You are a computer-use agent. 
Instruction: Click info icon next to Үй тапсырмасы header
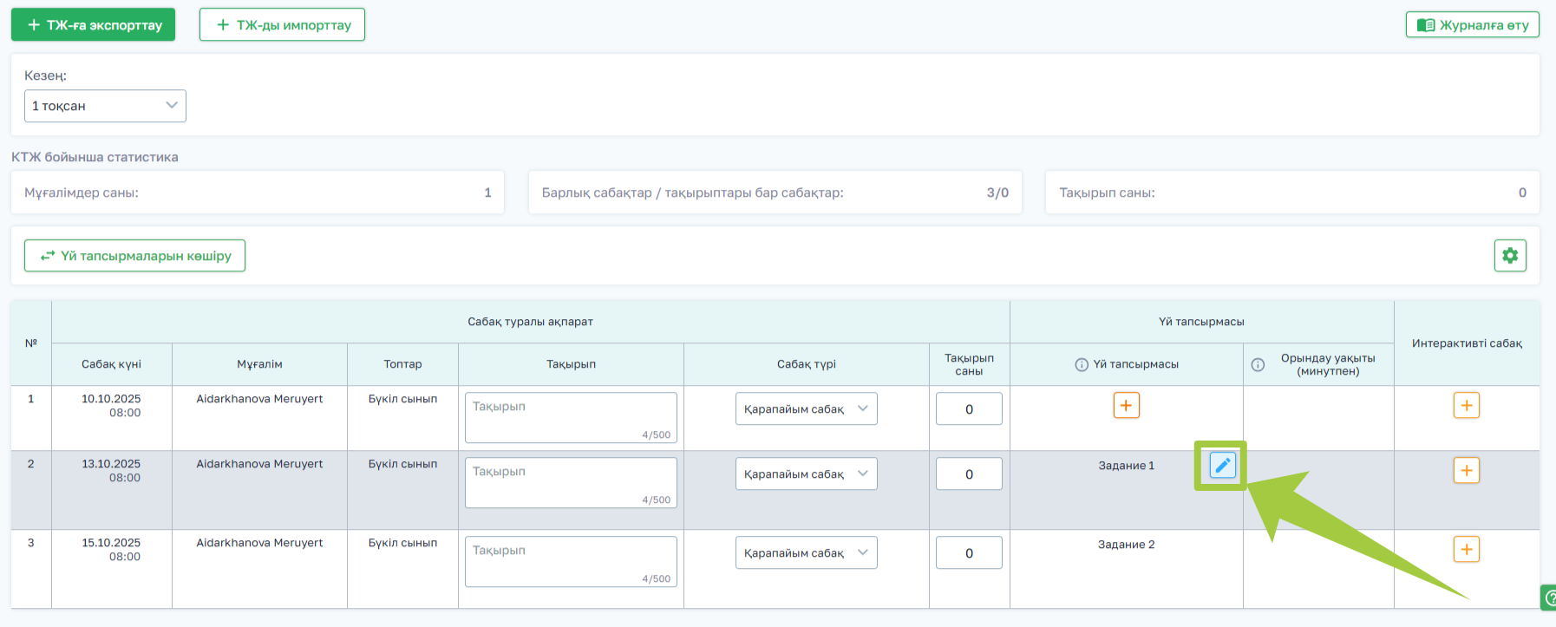[x=1082, y=365]
